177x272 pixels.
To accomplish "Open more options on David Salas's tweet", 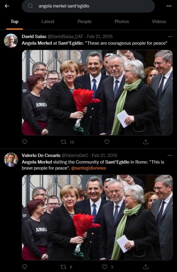I will pyautogui.click(x=170, y=37).
